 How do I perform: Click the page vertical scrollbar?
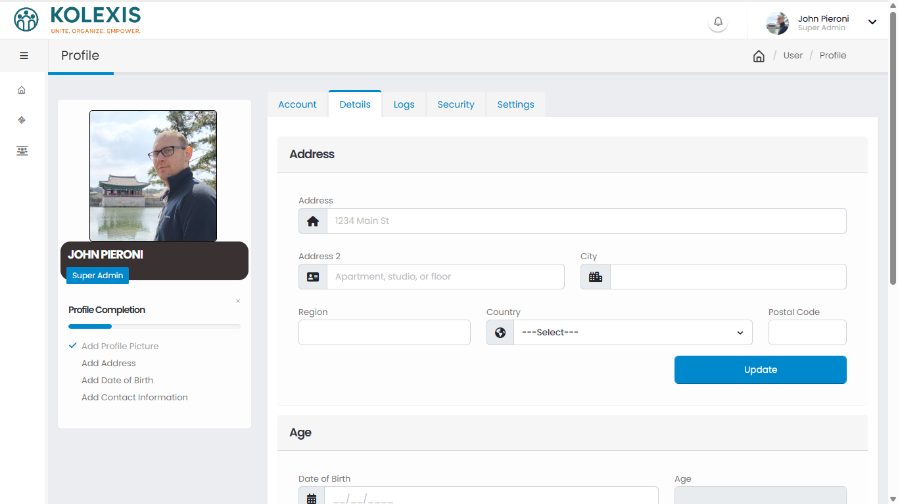click(893, 148)
